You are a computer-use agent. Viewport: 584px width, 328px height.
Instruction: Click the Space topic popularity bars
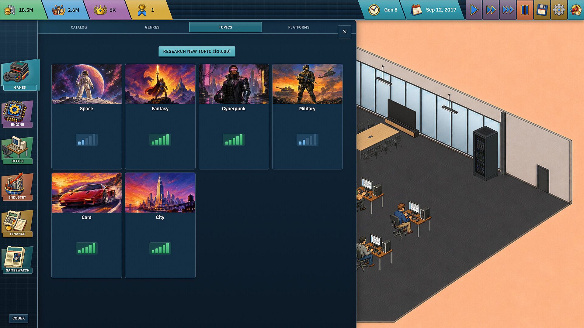click(87, 140)
